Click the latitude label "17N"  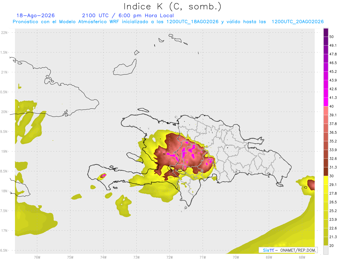pos(5,231)
